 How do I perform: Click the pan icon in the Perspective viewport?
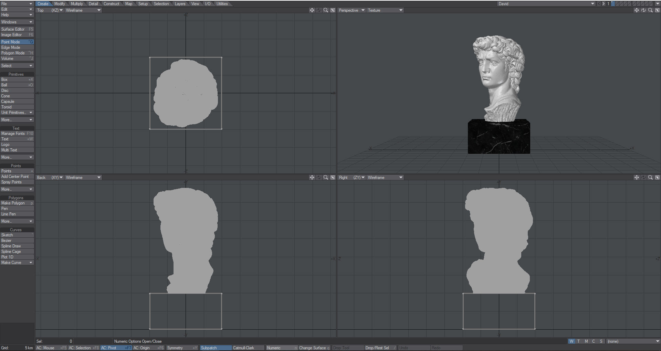click(x=637, y=10)
